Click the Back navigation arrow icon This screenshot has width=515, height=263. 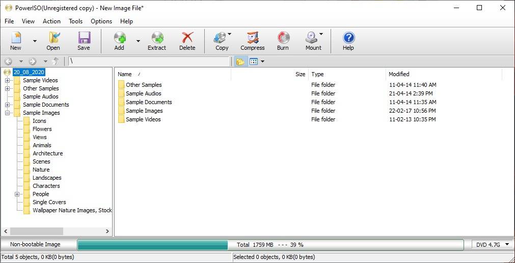[x=9, y=61]
